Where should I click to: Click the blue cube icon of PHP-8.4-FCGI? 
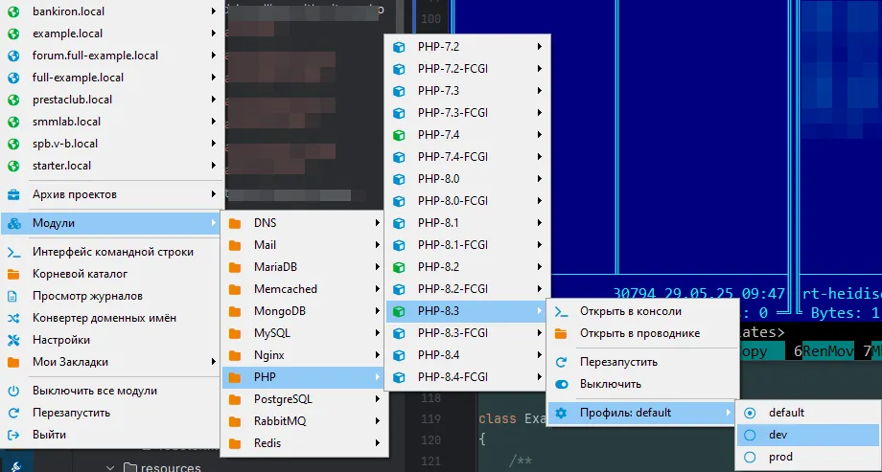pos(399,377)
